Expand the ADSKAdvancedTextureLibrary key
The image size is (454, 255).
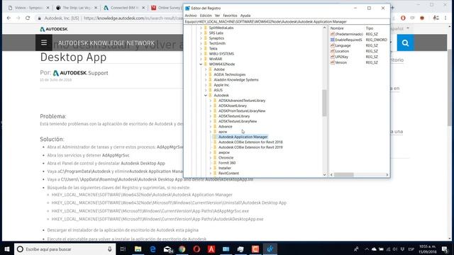pos(211,101)
